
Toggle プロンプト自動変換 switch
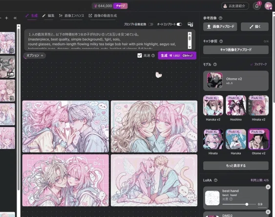[x=150, y=24]
